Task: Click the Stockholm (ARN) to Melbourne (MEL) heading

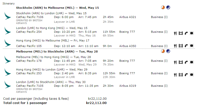Action: click(57, 8)
